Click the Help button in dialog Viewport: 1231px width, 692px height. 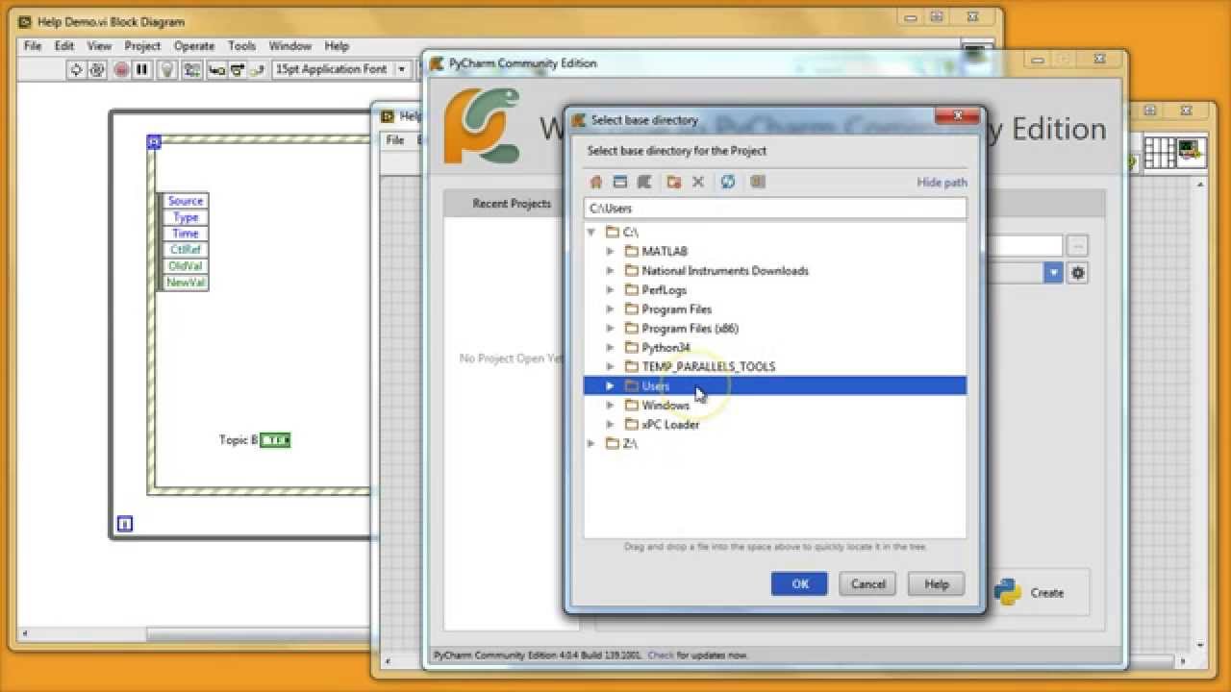coord(937,583)
